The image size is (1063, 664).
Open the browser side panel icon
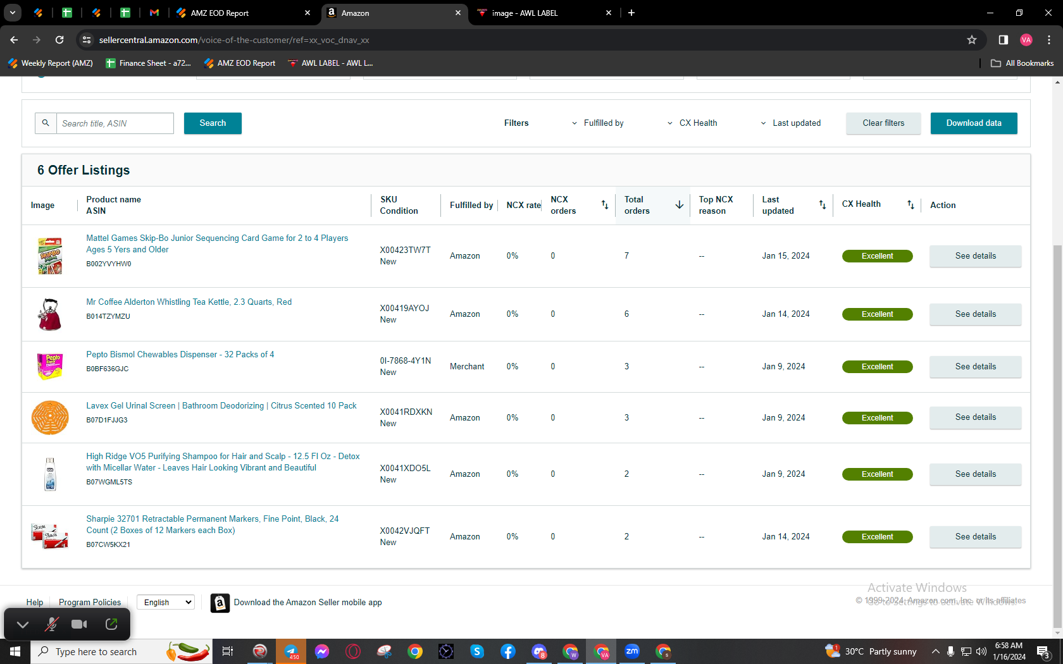[x=1004, y=40]
